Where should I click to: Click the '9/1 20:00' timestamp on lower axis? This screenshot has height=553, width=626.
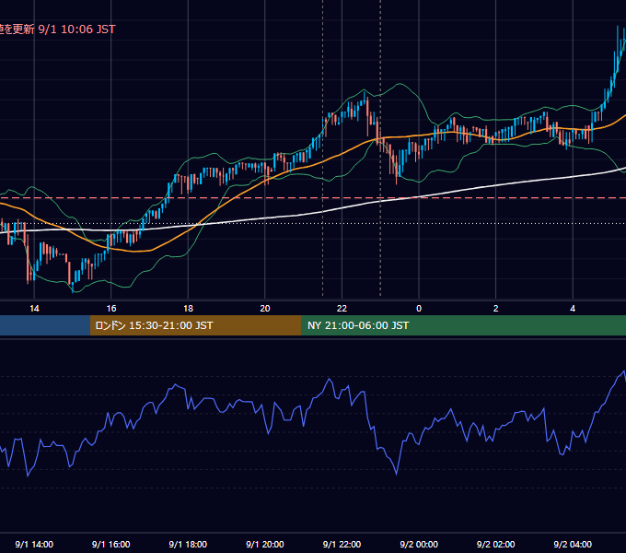click(265, 544)
